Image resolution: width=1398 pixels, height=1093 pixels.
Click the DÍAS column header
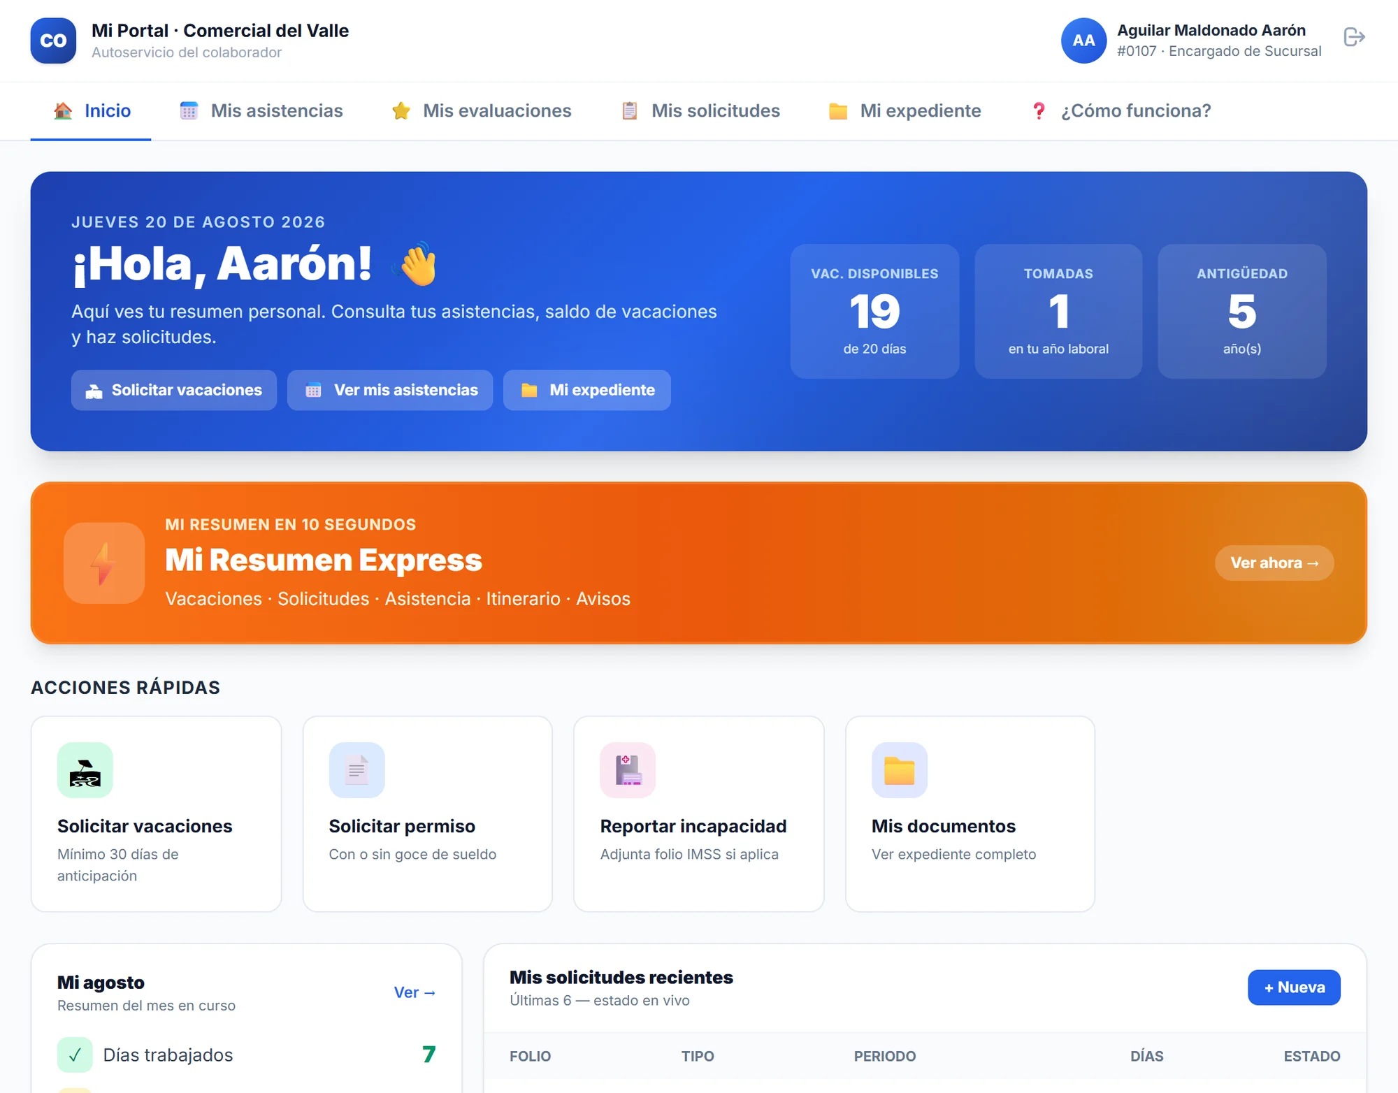coord(1147,1056)
